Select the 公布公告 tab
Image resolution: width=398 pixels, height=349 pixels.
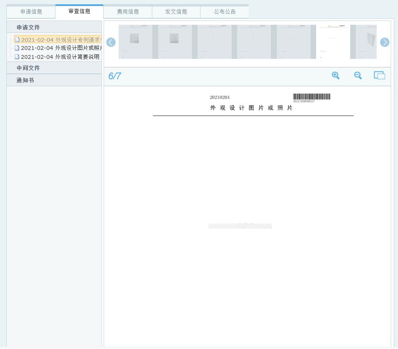[x=225, y=12]
